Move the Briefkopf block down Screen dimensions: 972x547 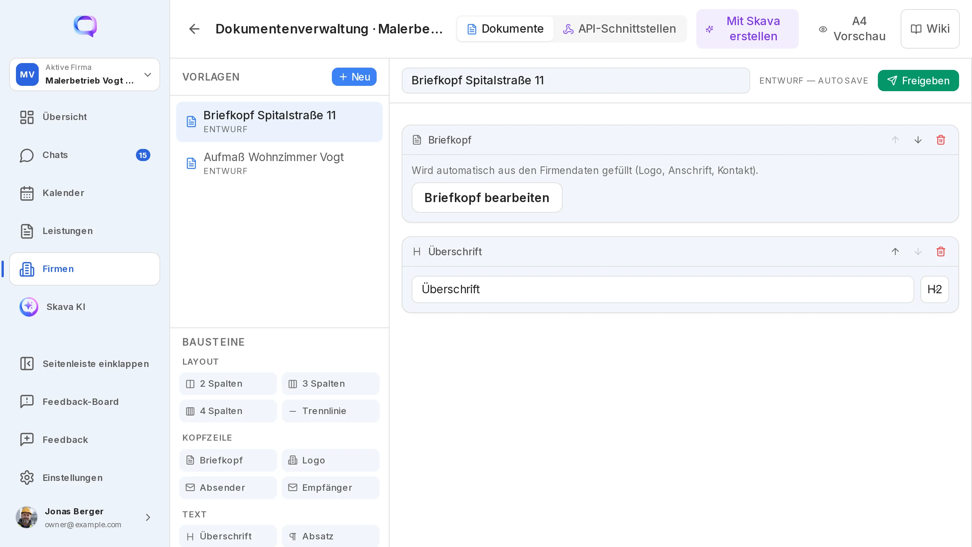[918, 140]
